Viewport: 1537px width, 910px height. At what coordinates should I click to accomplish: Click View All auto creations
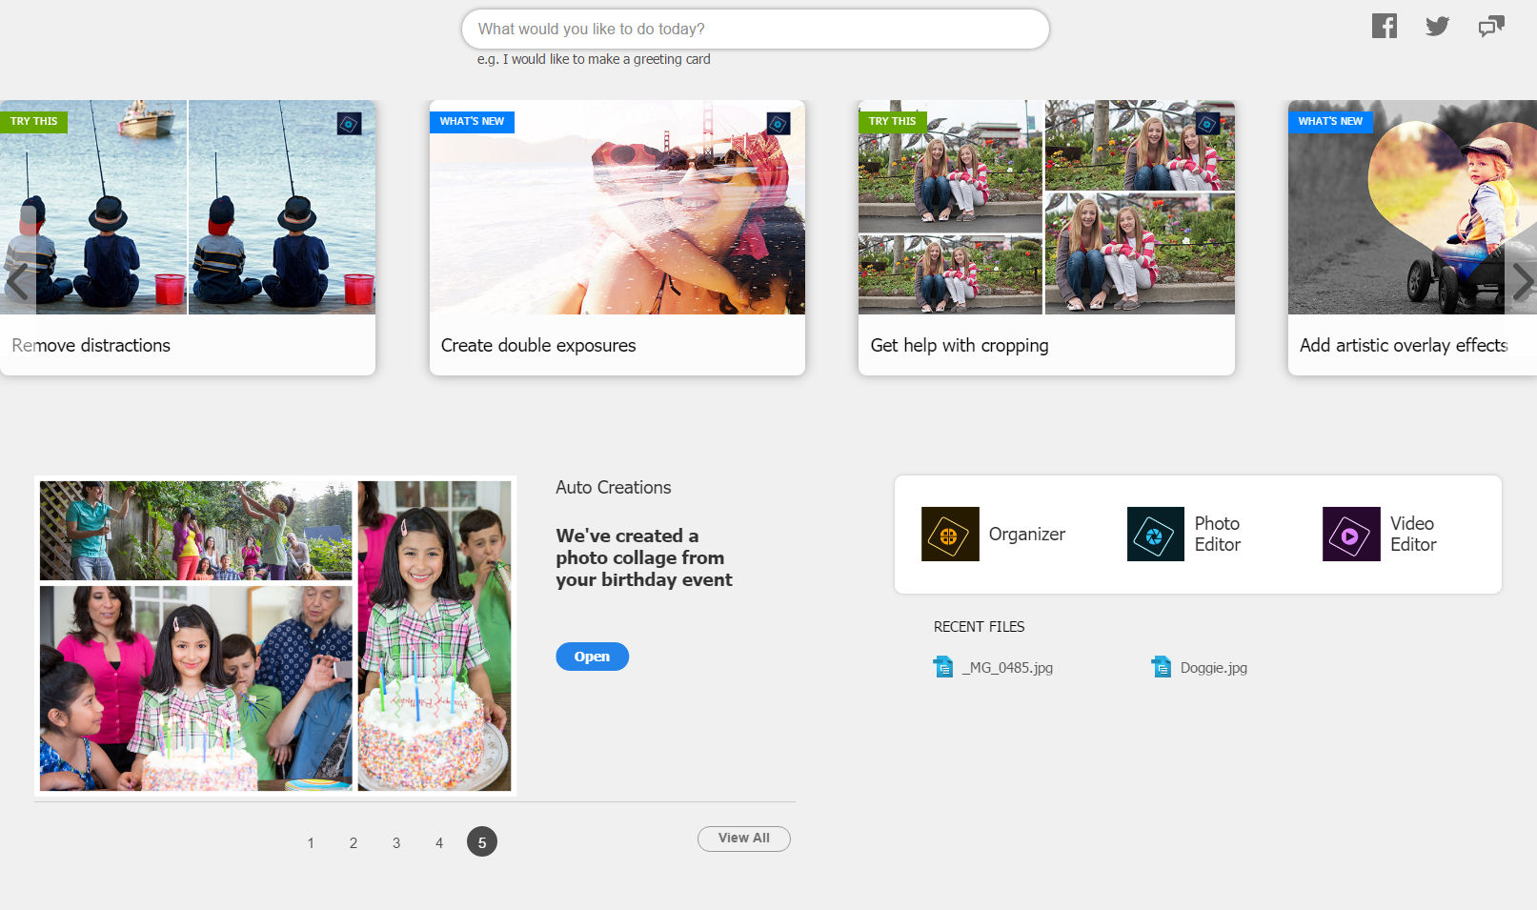[x=743, y=839]
